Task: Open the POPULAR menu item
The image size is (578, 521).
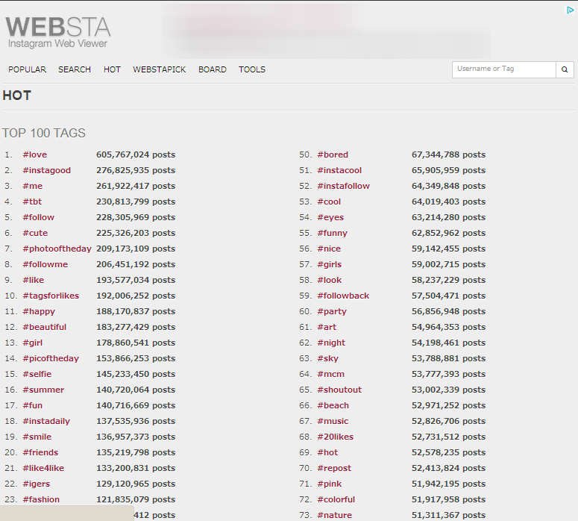Action: tap(27, 69)
